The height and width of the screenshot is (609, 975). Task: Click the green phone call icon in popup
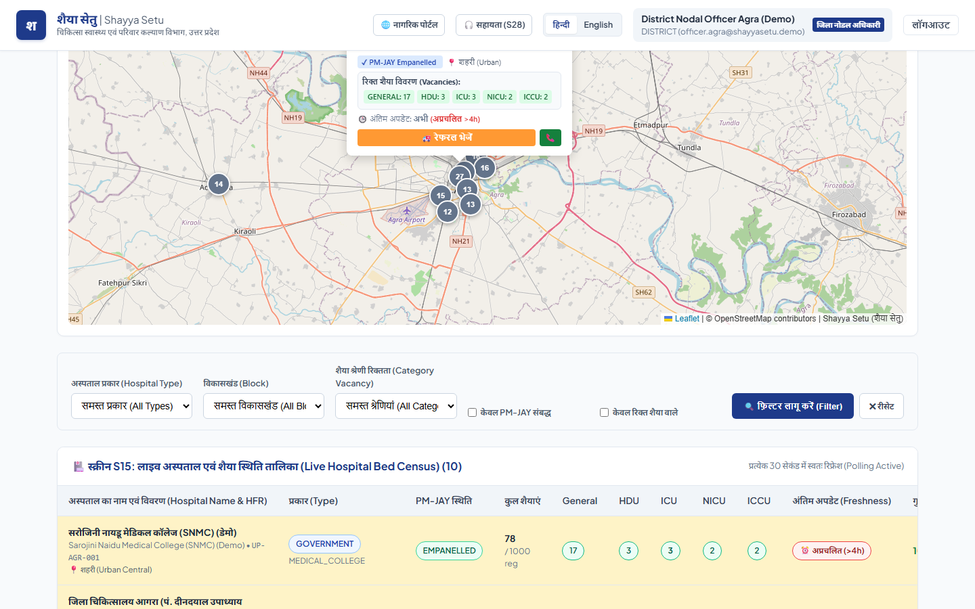click(x=550, y=137)
